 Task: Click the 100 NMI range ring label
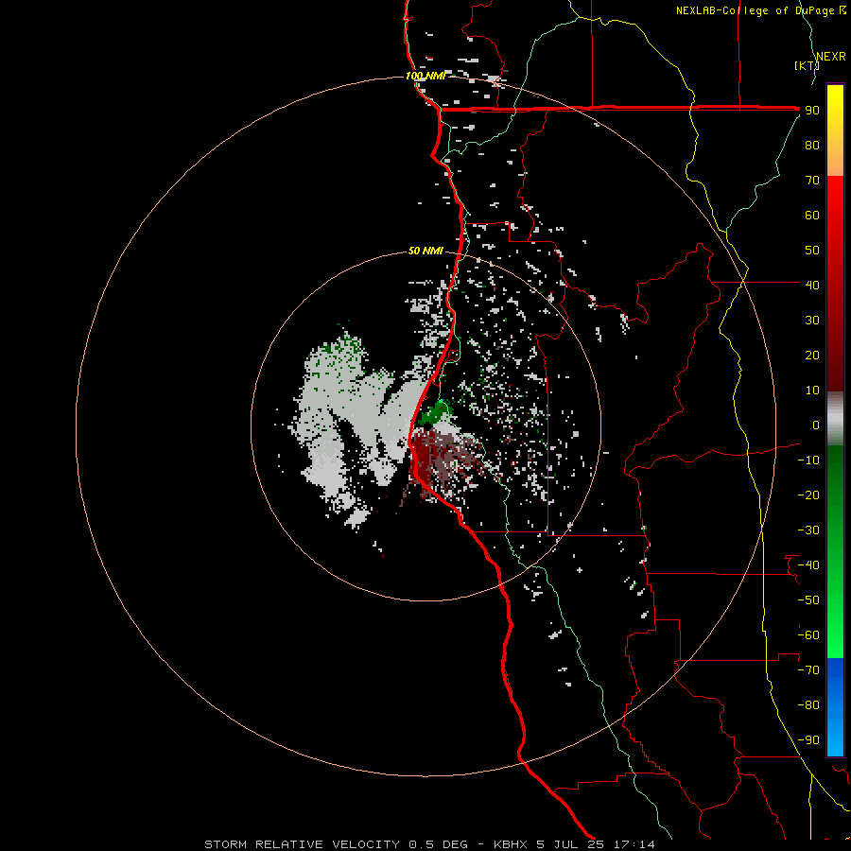coord(425,76)
